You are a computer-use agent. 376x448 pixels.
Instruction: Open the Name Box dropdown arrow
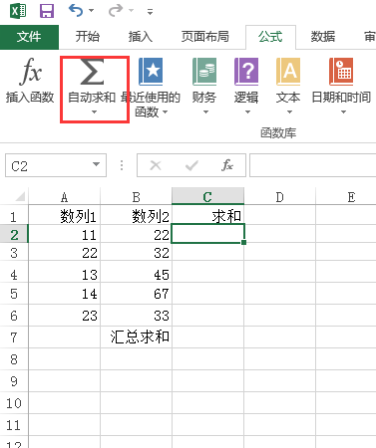96,164
